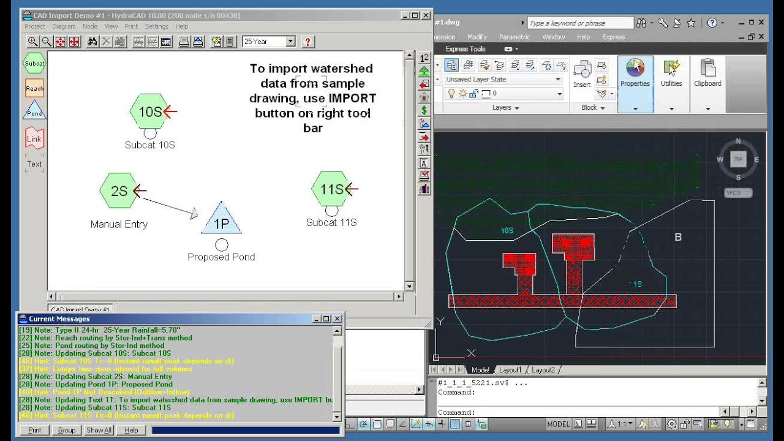The image size is (784, 441).
Task: Click the text A icon on right toolbar
Action: pyautogui.click(x=424, y=163)
